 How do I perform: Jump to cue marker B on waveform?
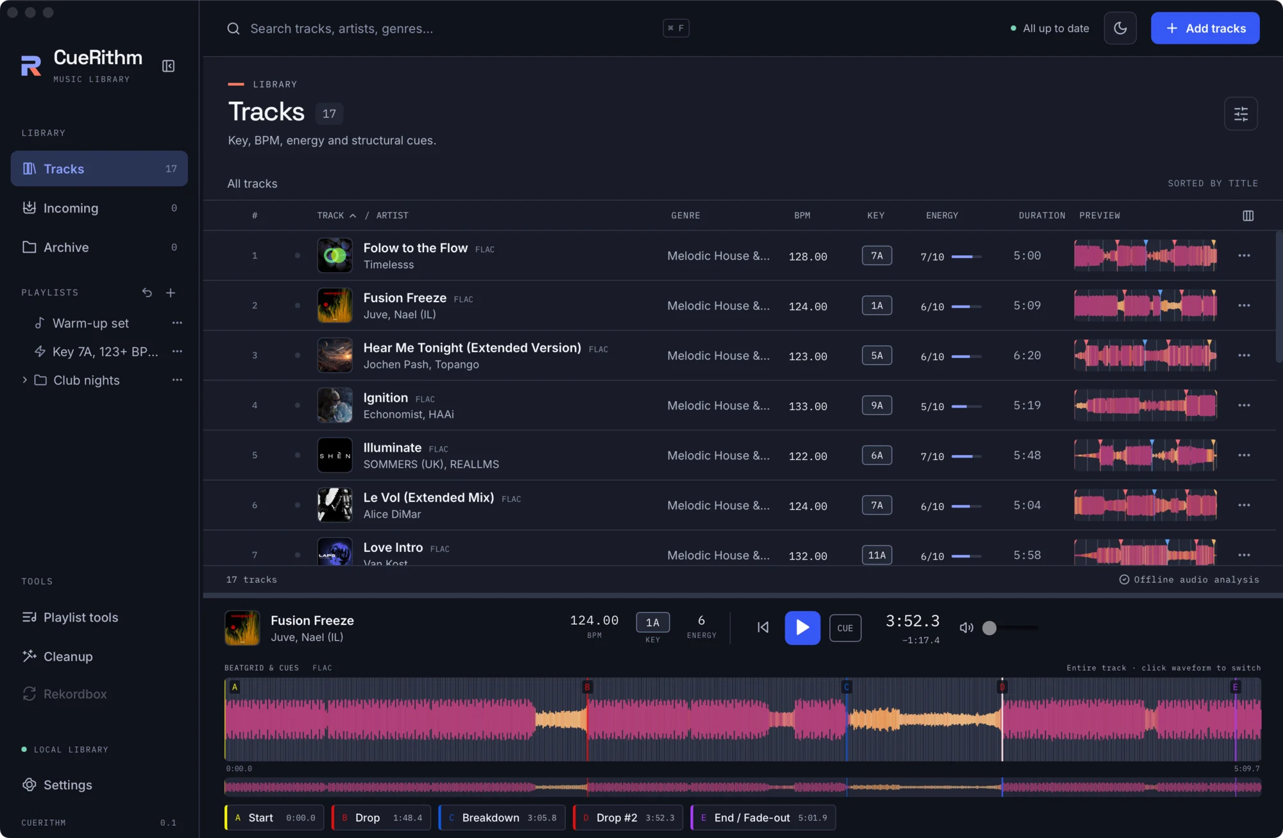click(587, 687)
